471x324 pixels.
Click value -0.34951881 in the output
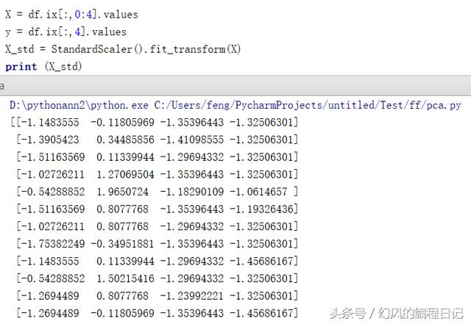[x=122, y=244]
